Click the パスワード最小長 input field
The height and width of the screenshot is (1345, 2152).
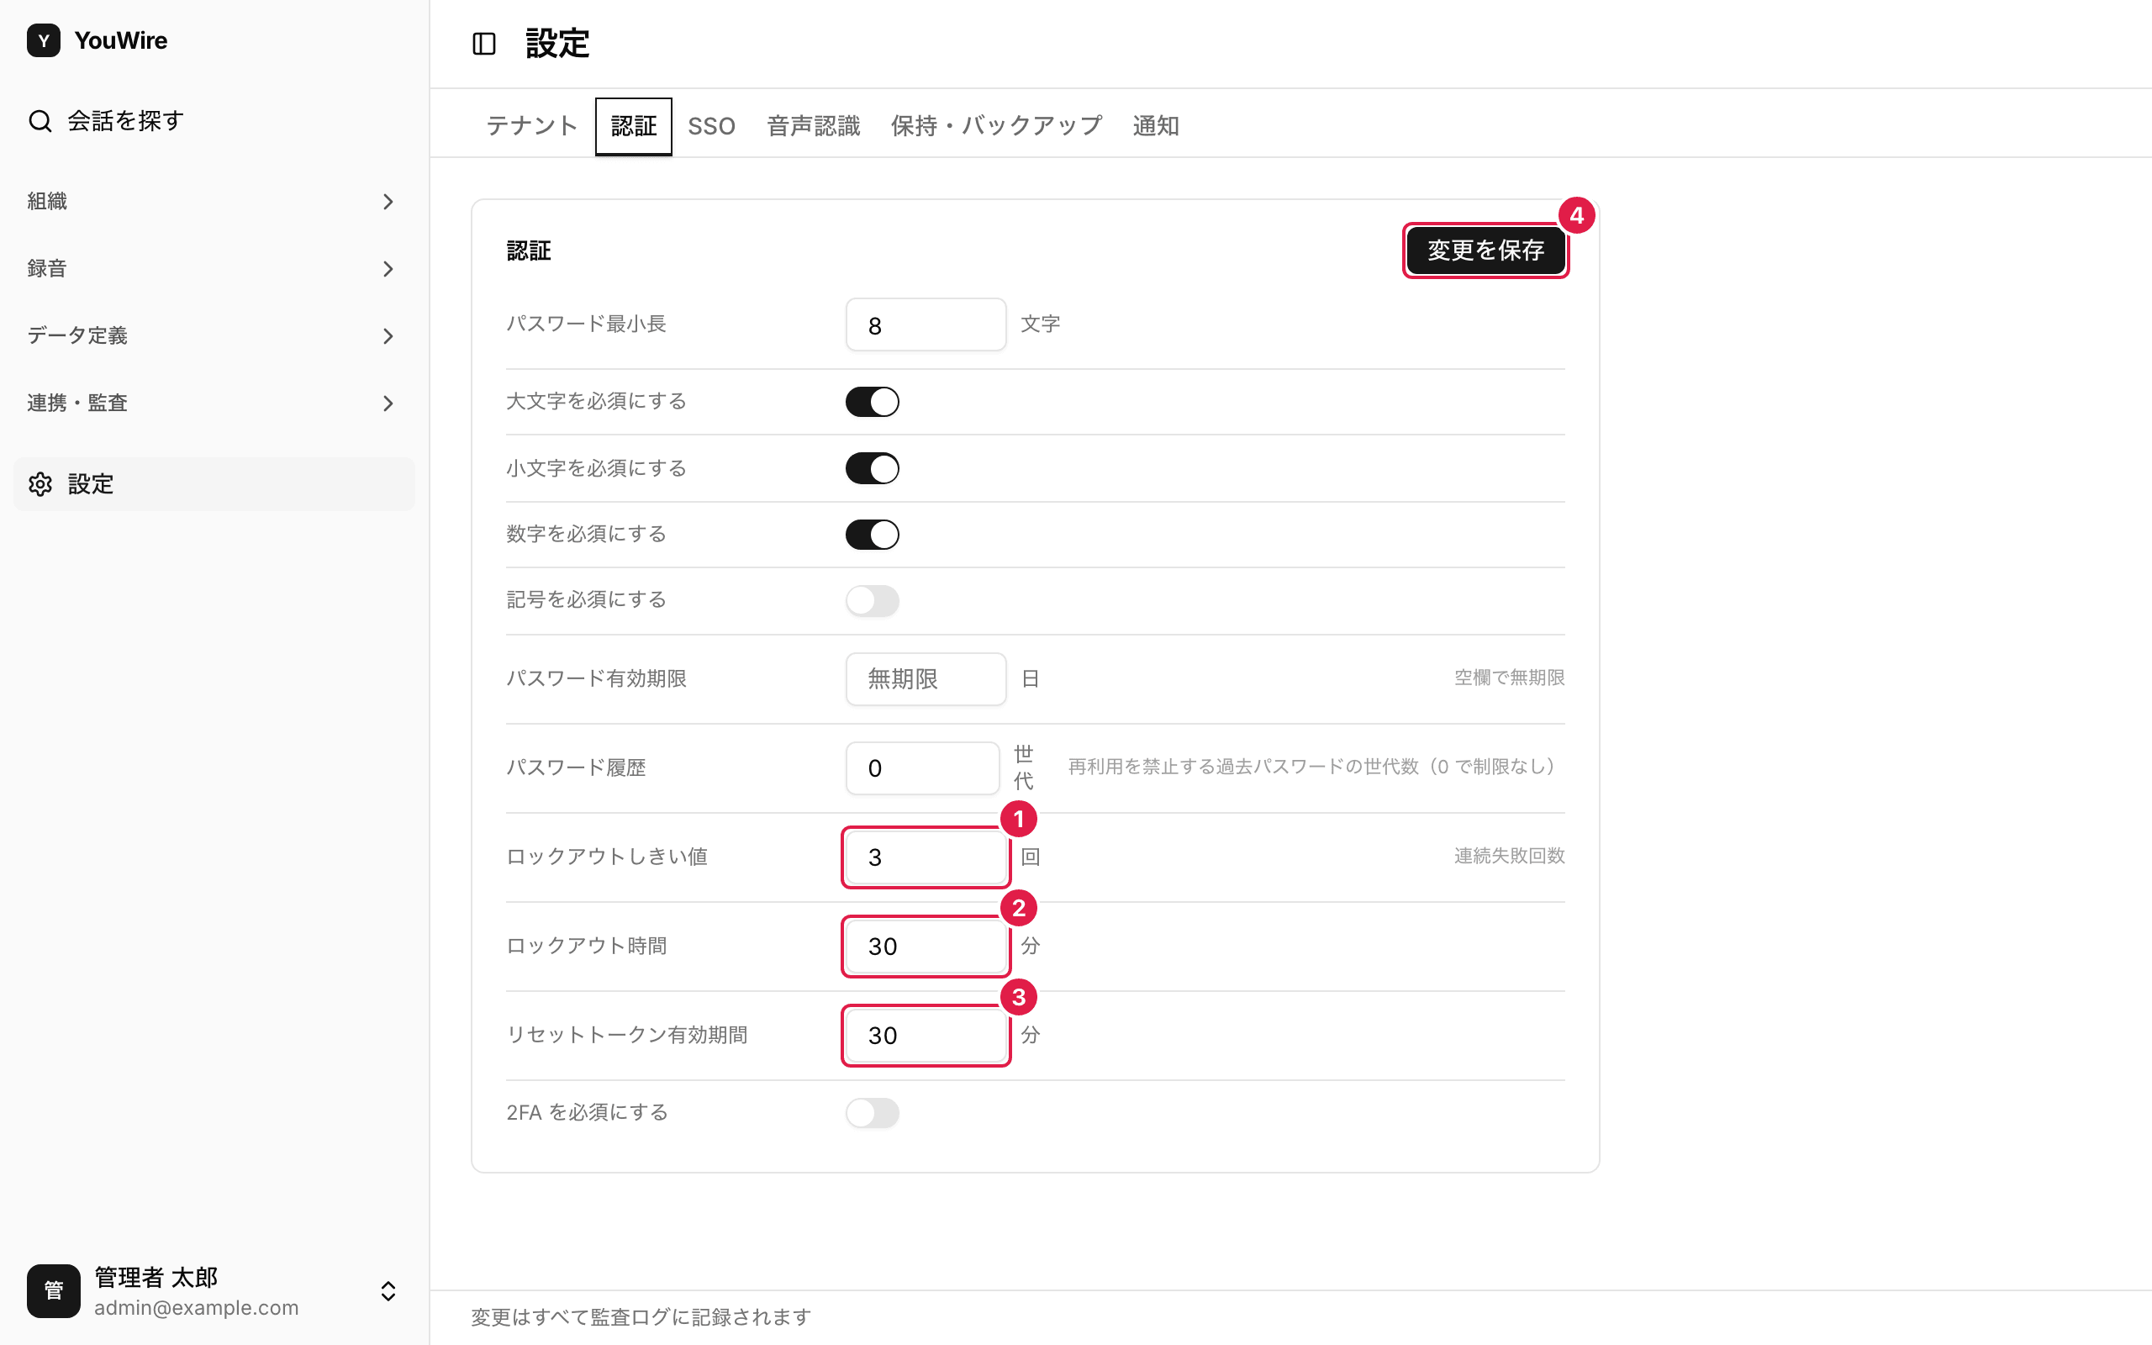(926, 324)
